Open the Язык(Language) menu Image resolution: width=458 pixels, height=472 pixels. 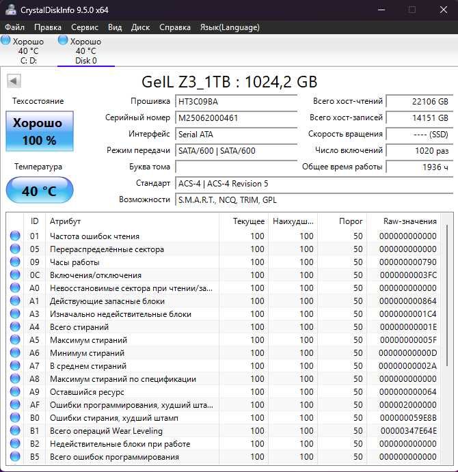pyautogui.click(x=230, y=27)
